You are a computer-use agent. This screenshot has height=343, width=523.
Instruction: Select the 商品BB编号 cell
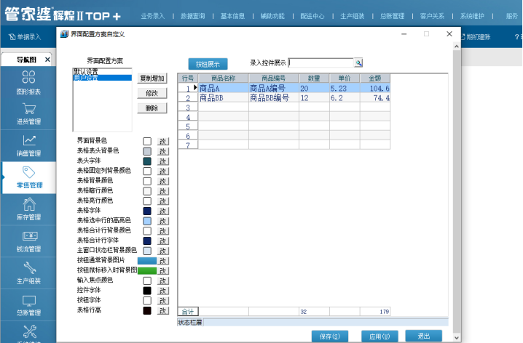click(x=273, y=98)
